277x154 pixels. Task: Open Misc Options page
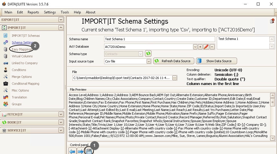(x=20, y=90)
